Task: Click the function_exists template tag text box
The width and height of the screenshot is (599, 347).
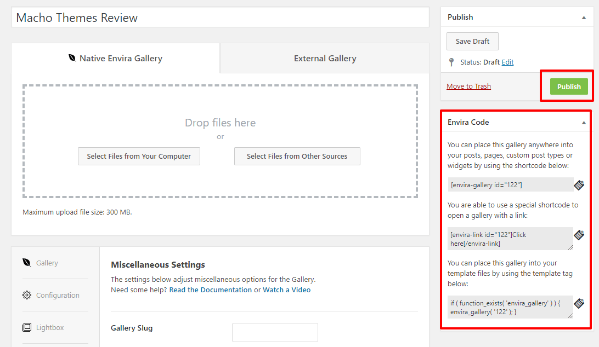Action: (510, 307)
